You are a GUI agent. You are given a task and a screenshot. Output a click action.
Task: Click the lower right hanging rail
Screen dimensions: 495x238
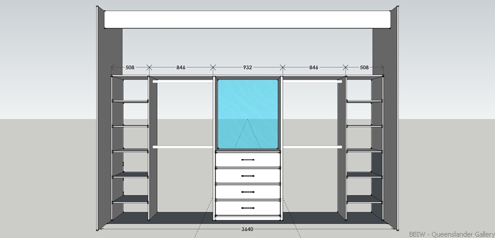tap(312, 147)
